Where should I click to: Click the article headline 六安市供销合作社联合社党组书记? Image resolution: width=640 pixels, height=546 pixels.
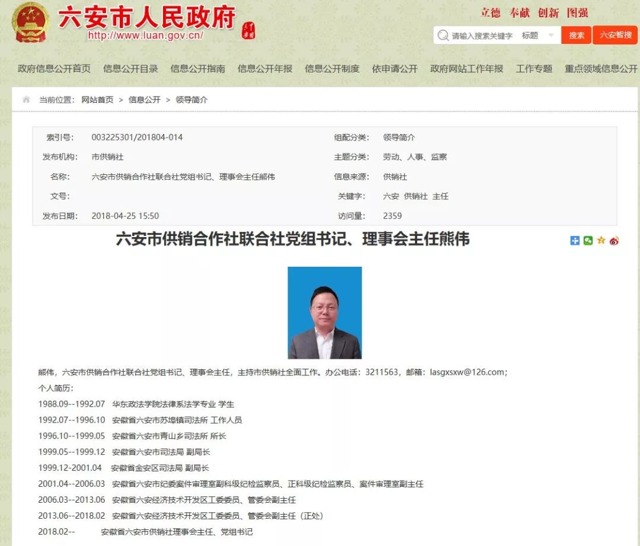click(x=293, y=239)
